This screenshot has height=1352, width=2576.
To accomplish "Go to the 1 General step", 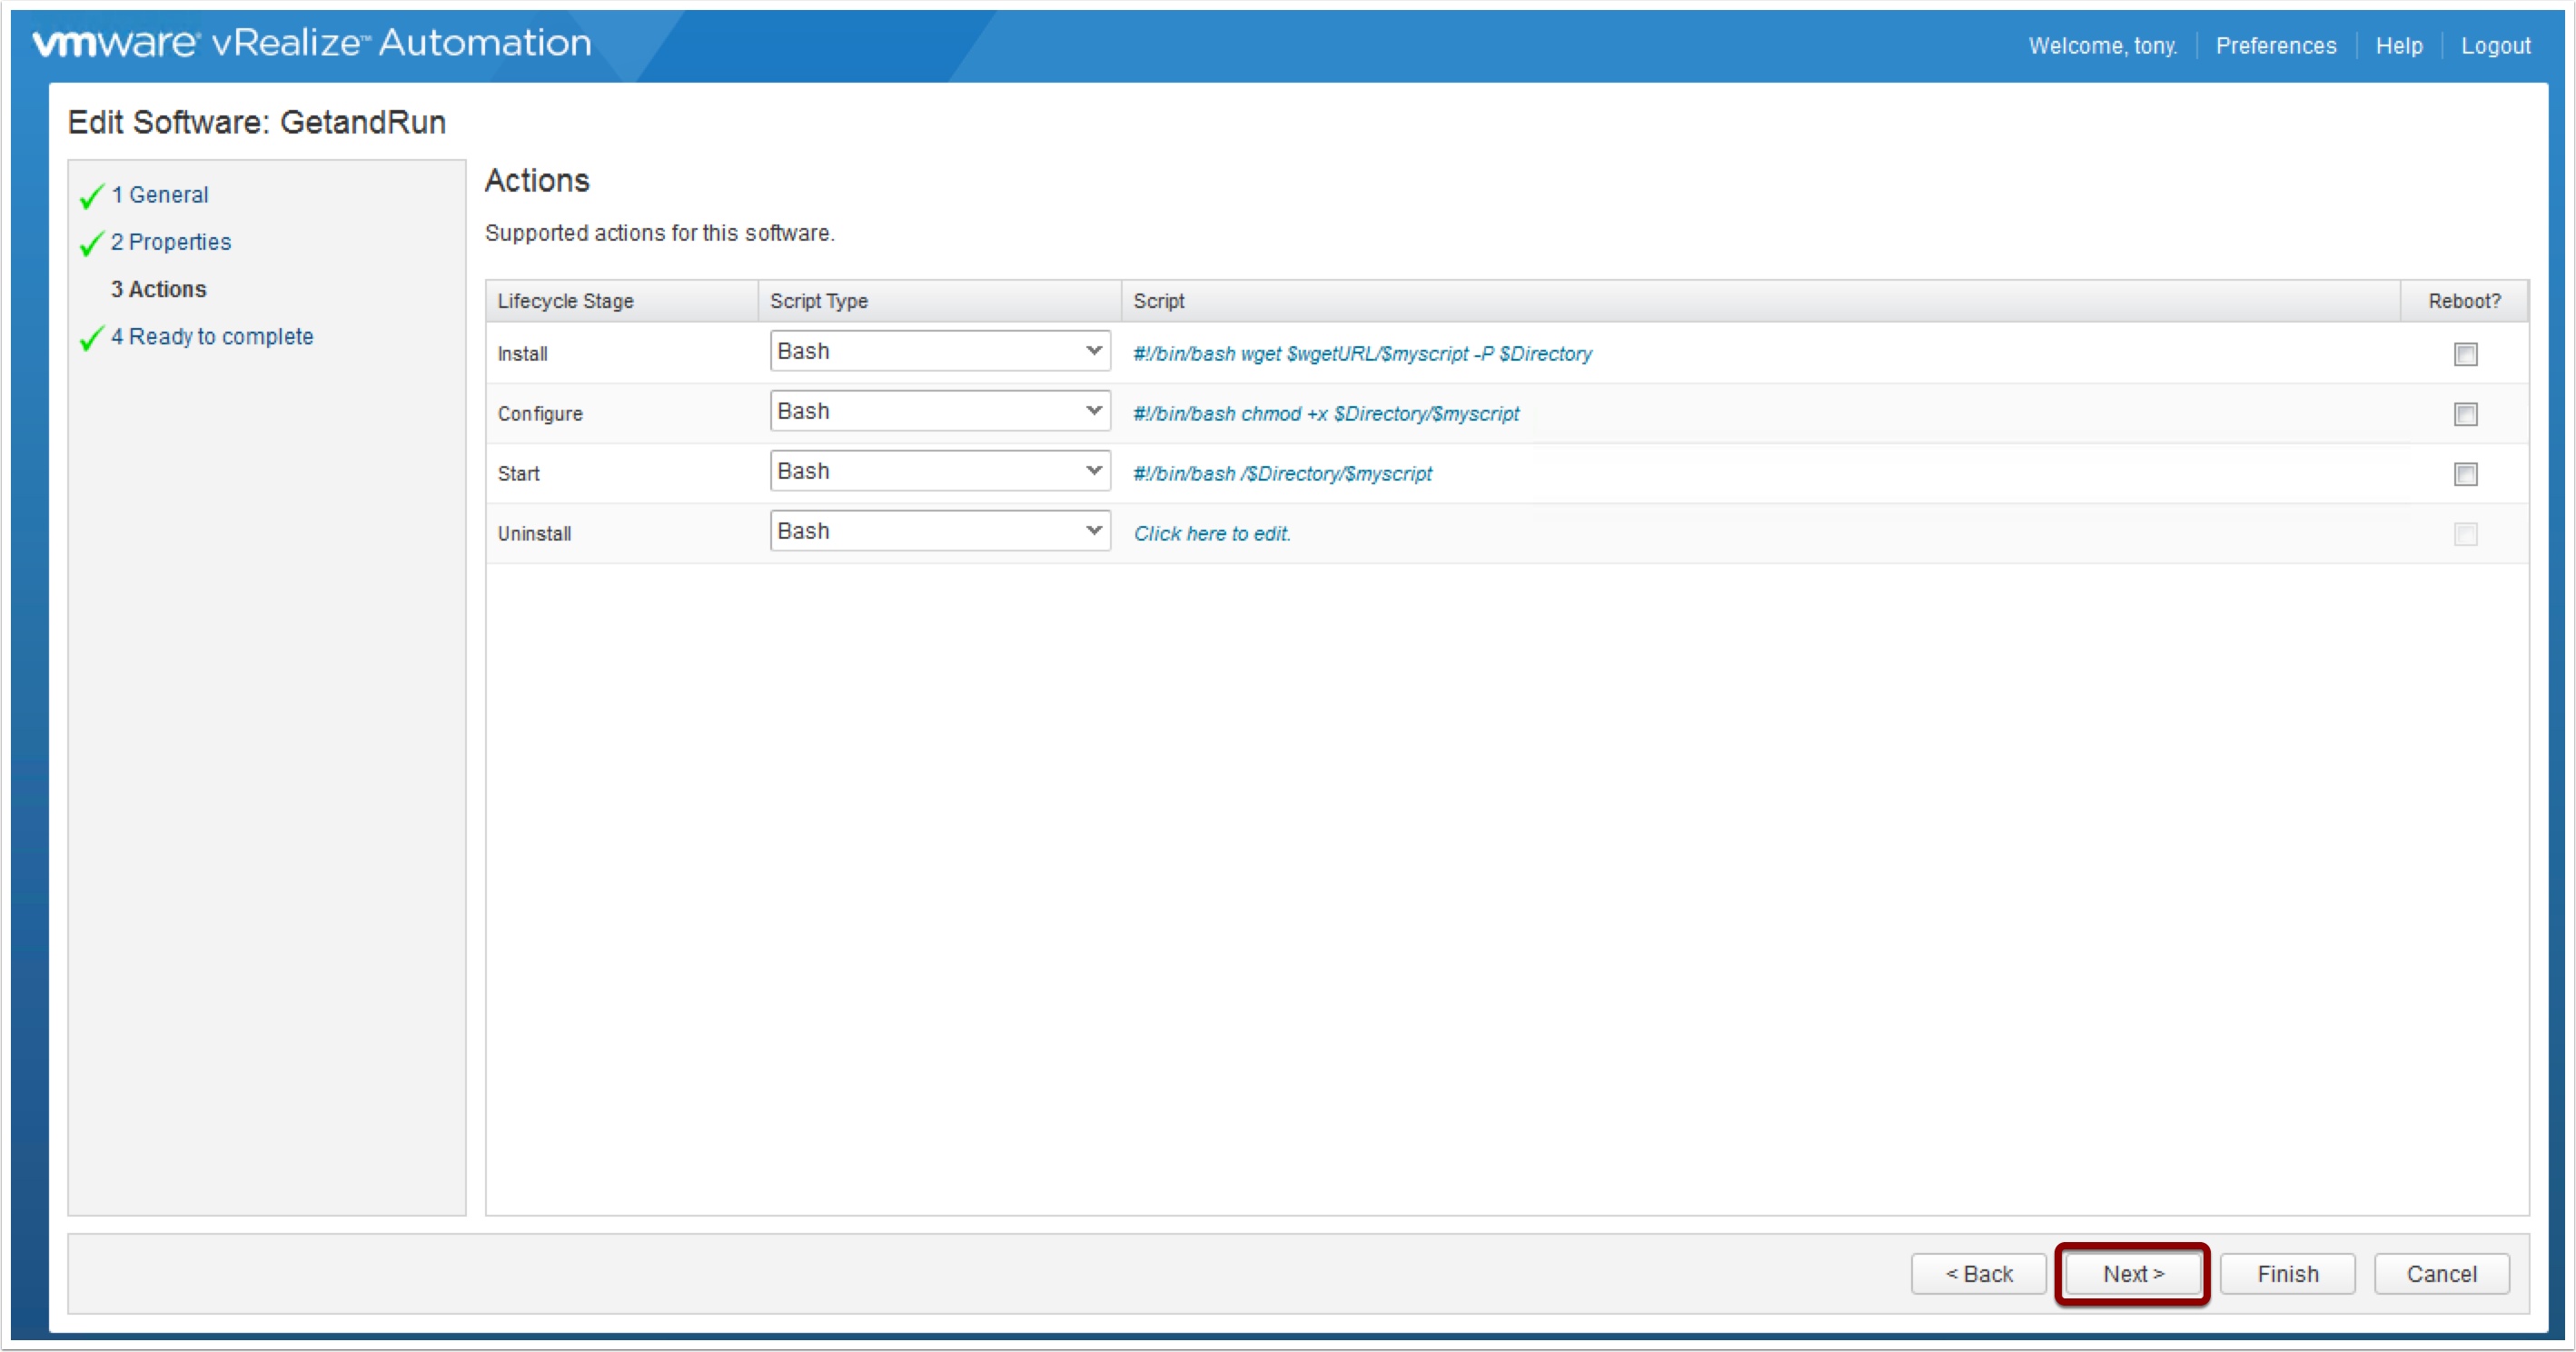I will point(160,195).
